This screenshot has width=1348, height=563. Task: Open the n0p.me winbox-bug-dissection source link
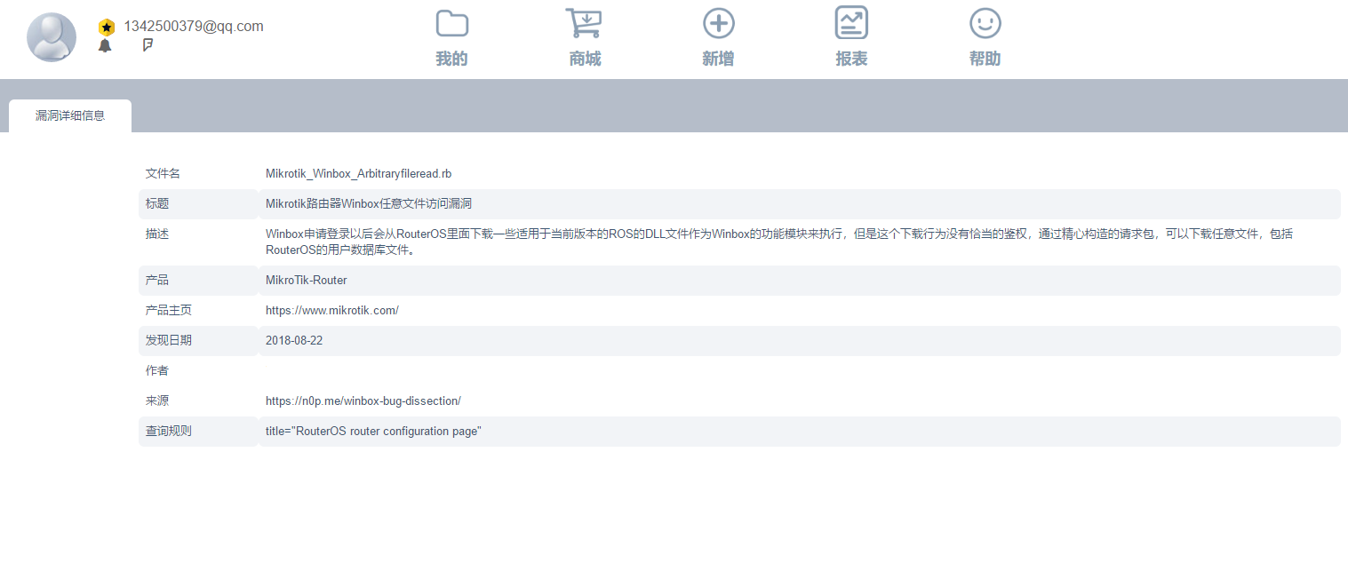coord(363,401)
